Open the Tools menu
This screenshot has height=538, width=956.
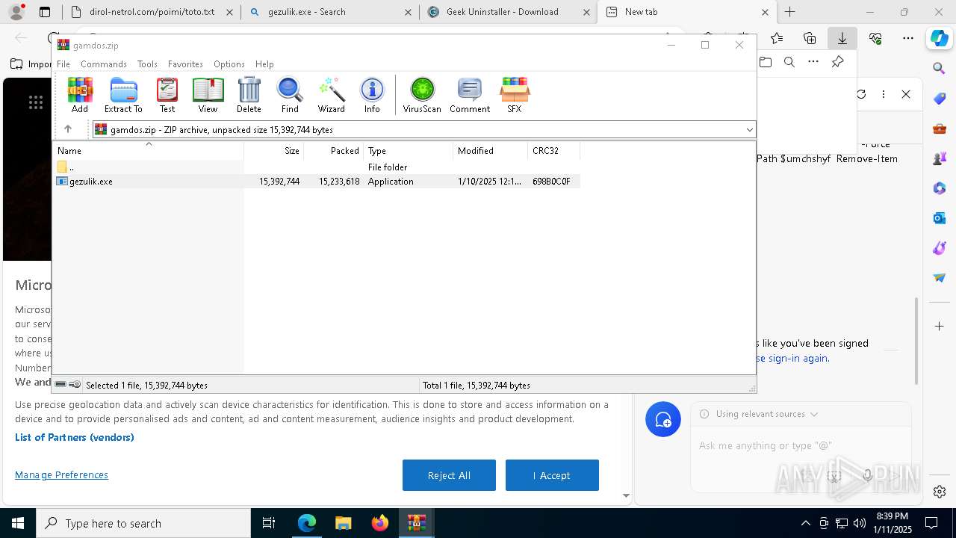coord(147,64)
